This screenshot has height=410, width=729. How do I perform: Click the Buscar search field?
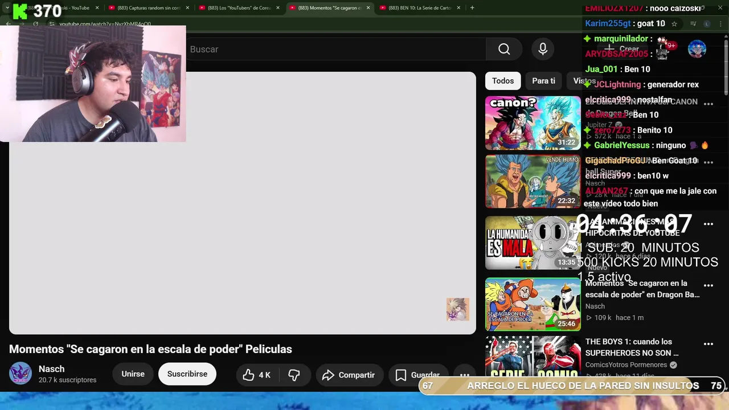(x=336, y=49)
